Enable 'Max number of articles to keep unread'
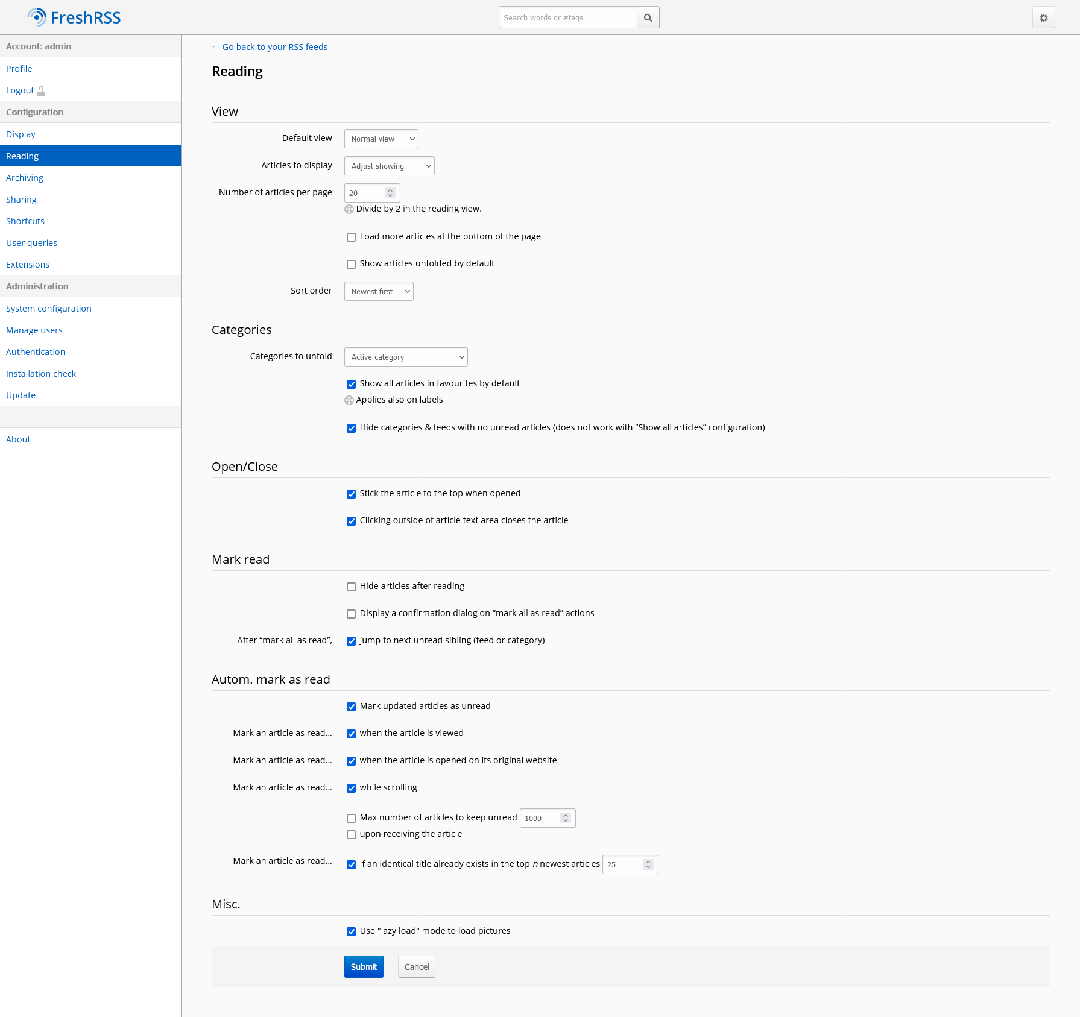Screen dimensions: 1080x1017 pos(351,818)
